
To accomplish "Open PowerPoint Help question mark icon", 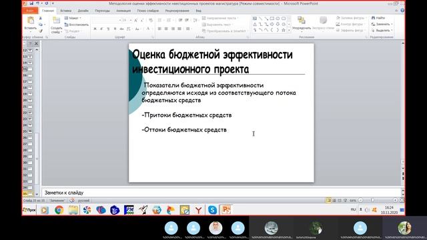I will click(402, 11).
